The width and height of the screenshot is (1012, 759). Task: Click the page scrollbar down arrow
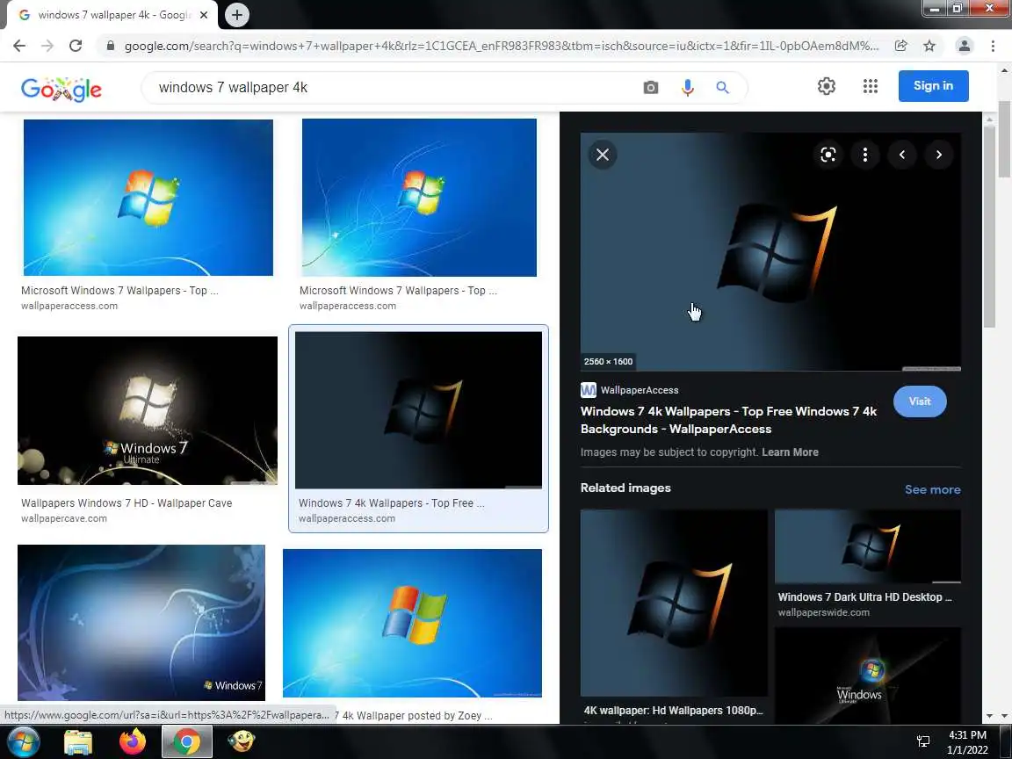coord(1004,715)
